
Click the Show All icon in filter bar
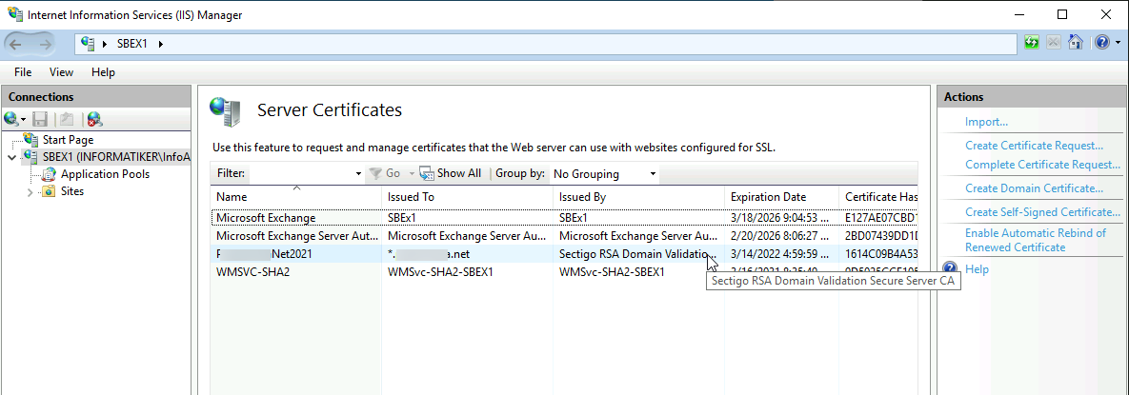427,173
